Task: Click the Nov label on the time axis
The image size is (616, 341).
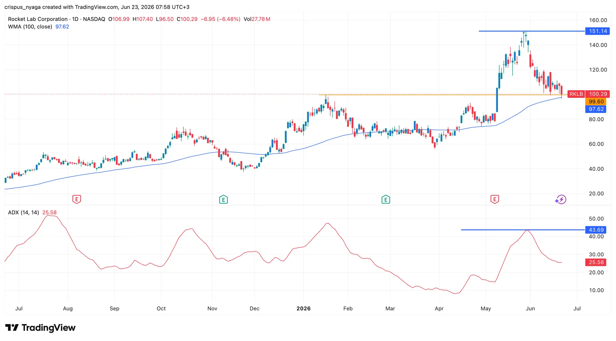Action: [212, 308]
